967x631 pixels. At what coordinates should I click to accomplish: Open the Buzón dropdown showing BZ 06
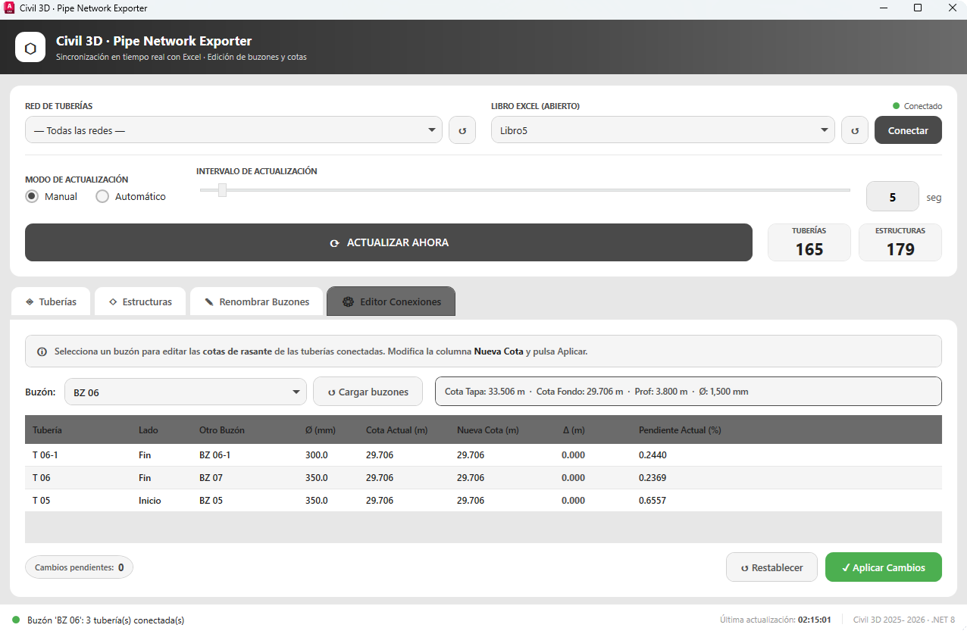pos(186,392)
